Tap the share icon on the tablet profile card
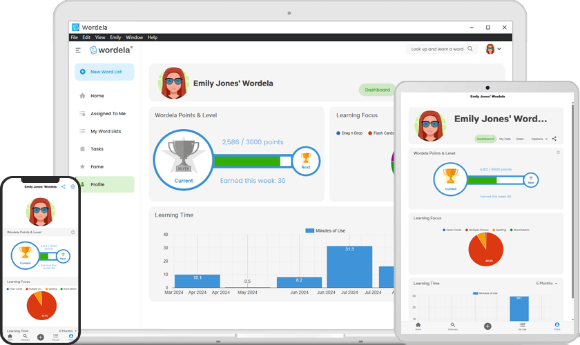Viewport: 580px width, 345px height. 554,139
